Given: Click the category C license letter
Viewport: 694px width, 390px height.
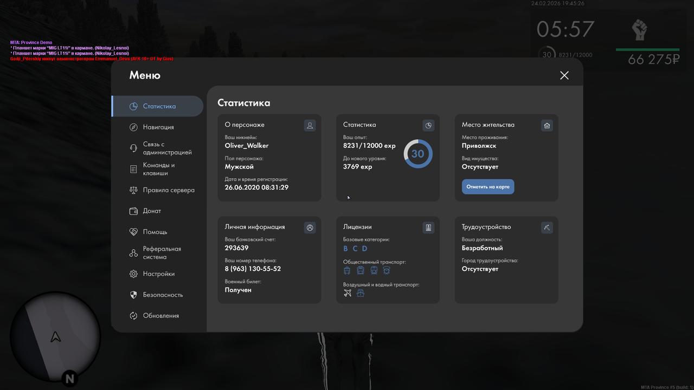Looking at the screenshot, I should 355,249.
